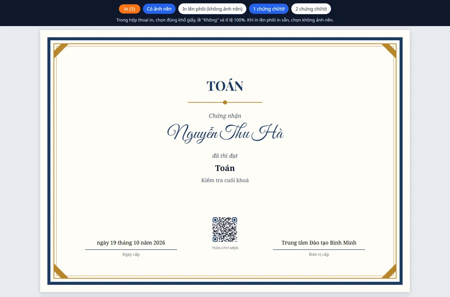Click the QR code on the certificate

click(225, 229)
